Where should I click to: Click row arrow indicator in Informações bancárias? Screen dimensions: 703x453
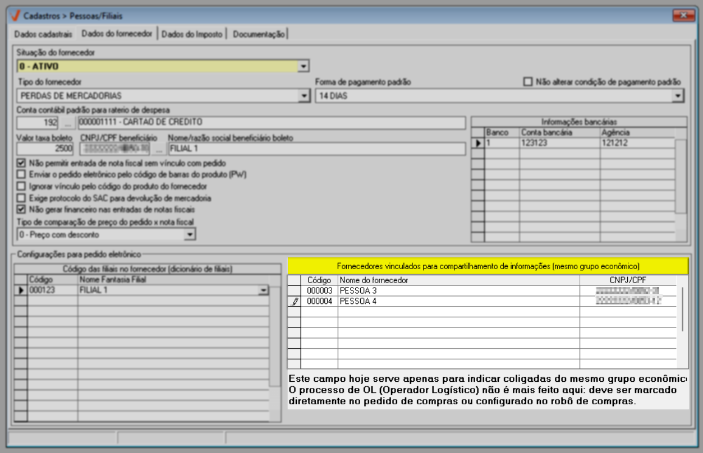[478, 143]
